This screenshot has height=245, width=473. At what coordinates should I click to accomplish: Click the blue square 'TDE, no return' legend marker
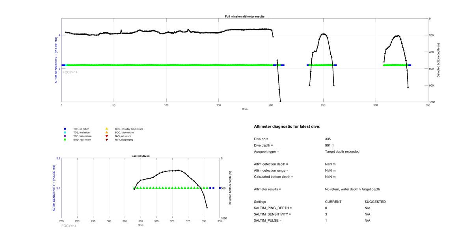(x=65, y=129)
